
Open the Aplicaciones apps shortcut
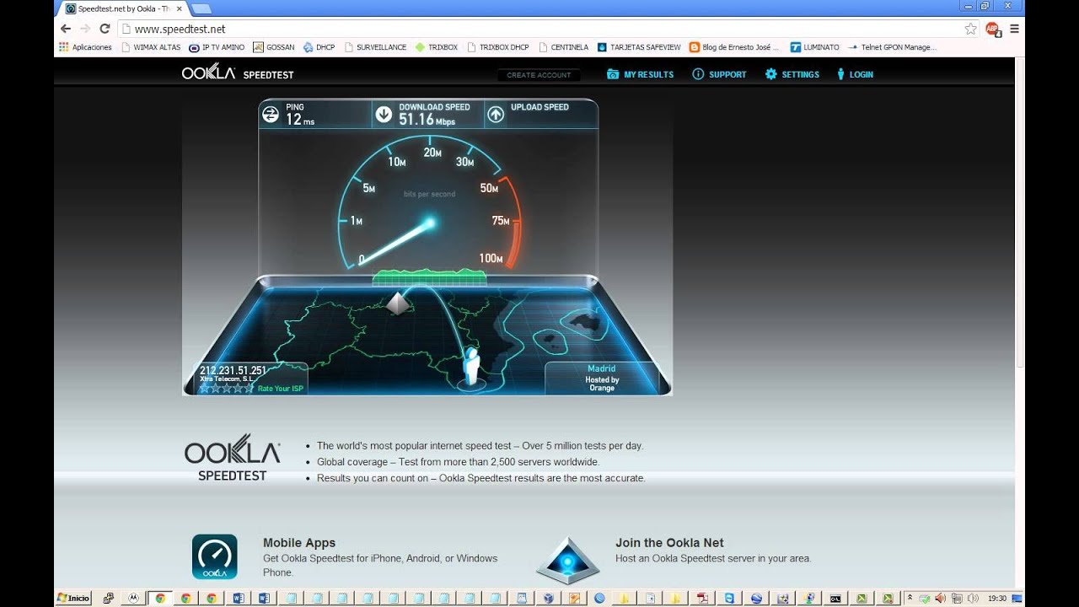click(85, 47)
